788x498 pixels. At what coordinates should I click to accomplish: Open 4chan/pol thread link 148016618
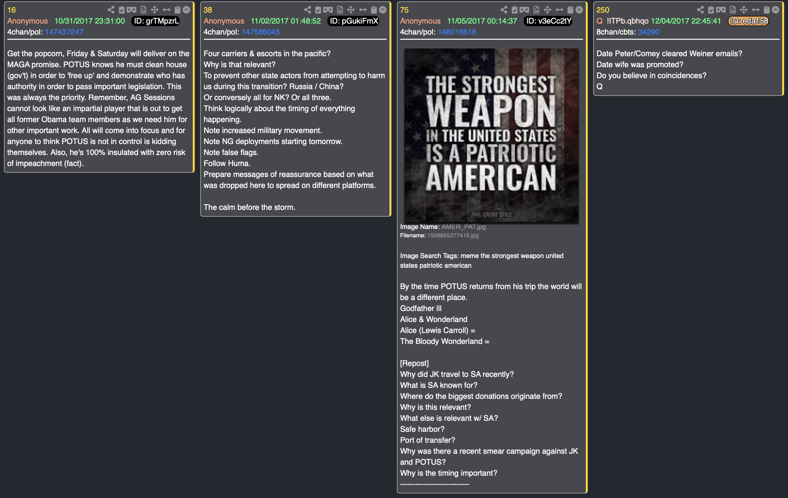click(x=457, y=32)
